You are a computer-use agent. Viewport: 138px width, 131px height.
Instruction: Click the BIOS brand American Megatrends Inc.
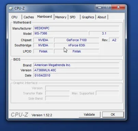point(76,65)
